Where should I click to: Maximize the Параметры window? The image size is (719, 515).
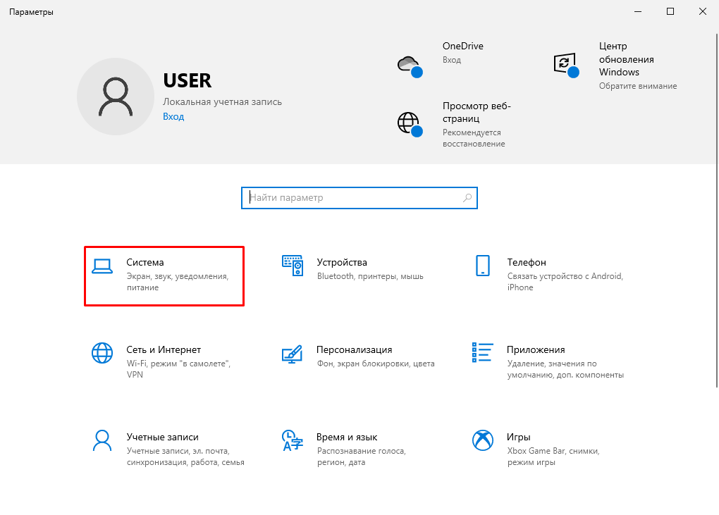coord(670,11)
